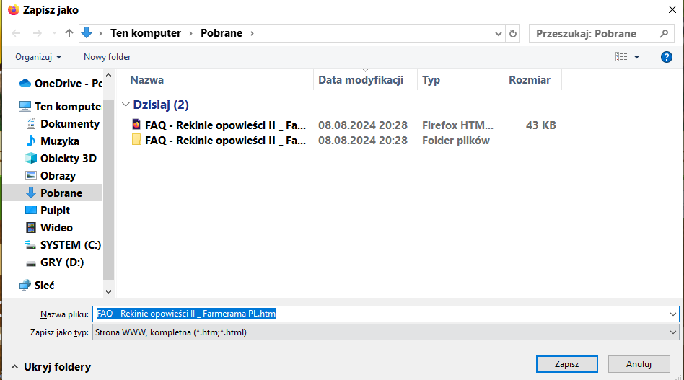This screenshot has height=380, width=684.
Task: Click the search magnifier icon
Action: click(x=664, y=34)
